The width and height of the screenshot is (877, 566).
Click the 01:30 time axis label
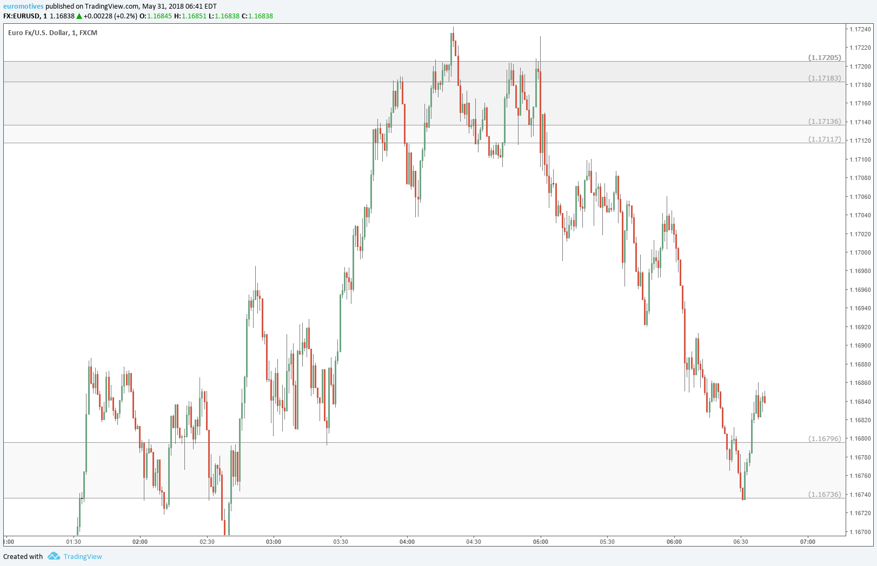coord(74,542)
